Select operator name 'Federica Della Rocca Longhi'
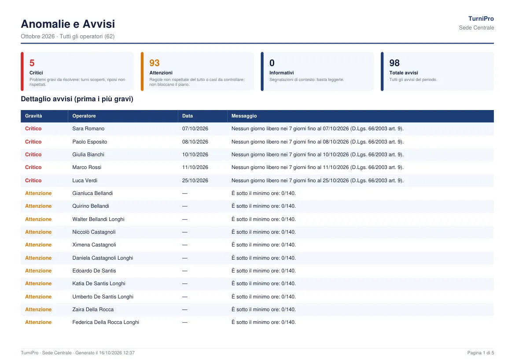 point(106,323)
